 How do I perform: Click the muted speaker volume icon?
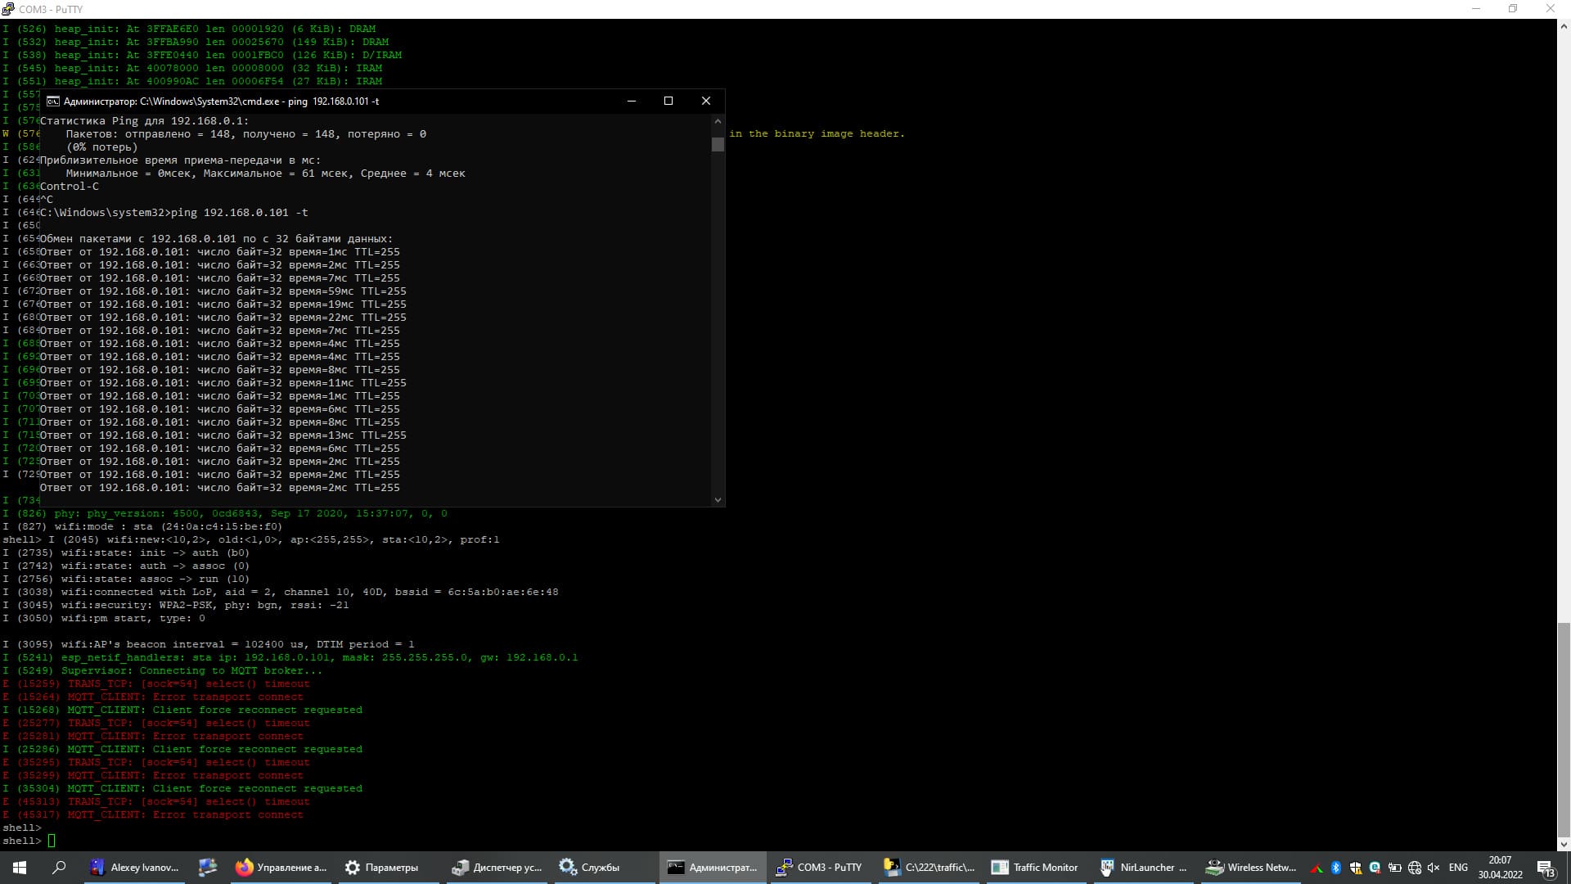(1434, 868)
